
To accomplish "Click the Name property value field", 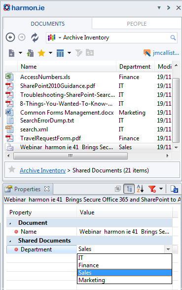I will pos(124,232).
